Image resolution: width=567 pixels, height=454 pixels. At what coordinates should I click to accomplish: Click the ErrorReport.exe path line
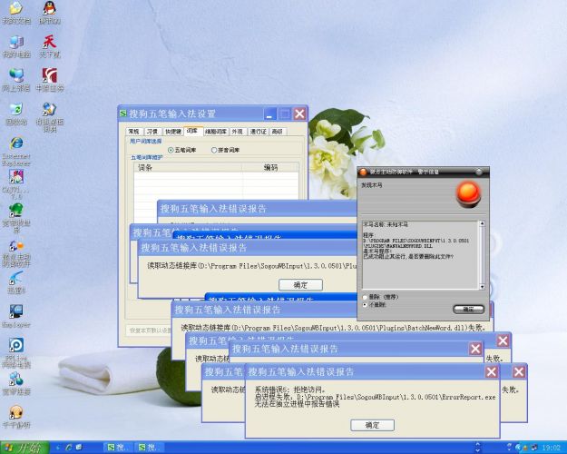[x=375, y=397]
